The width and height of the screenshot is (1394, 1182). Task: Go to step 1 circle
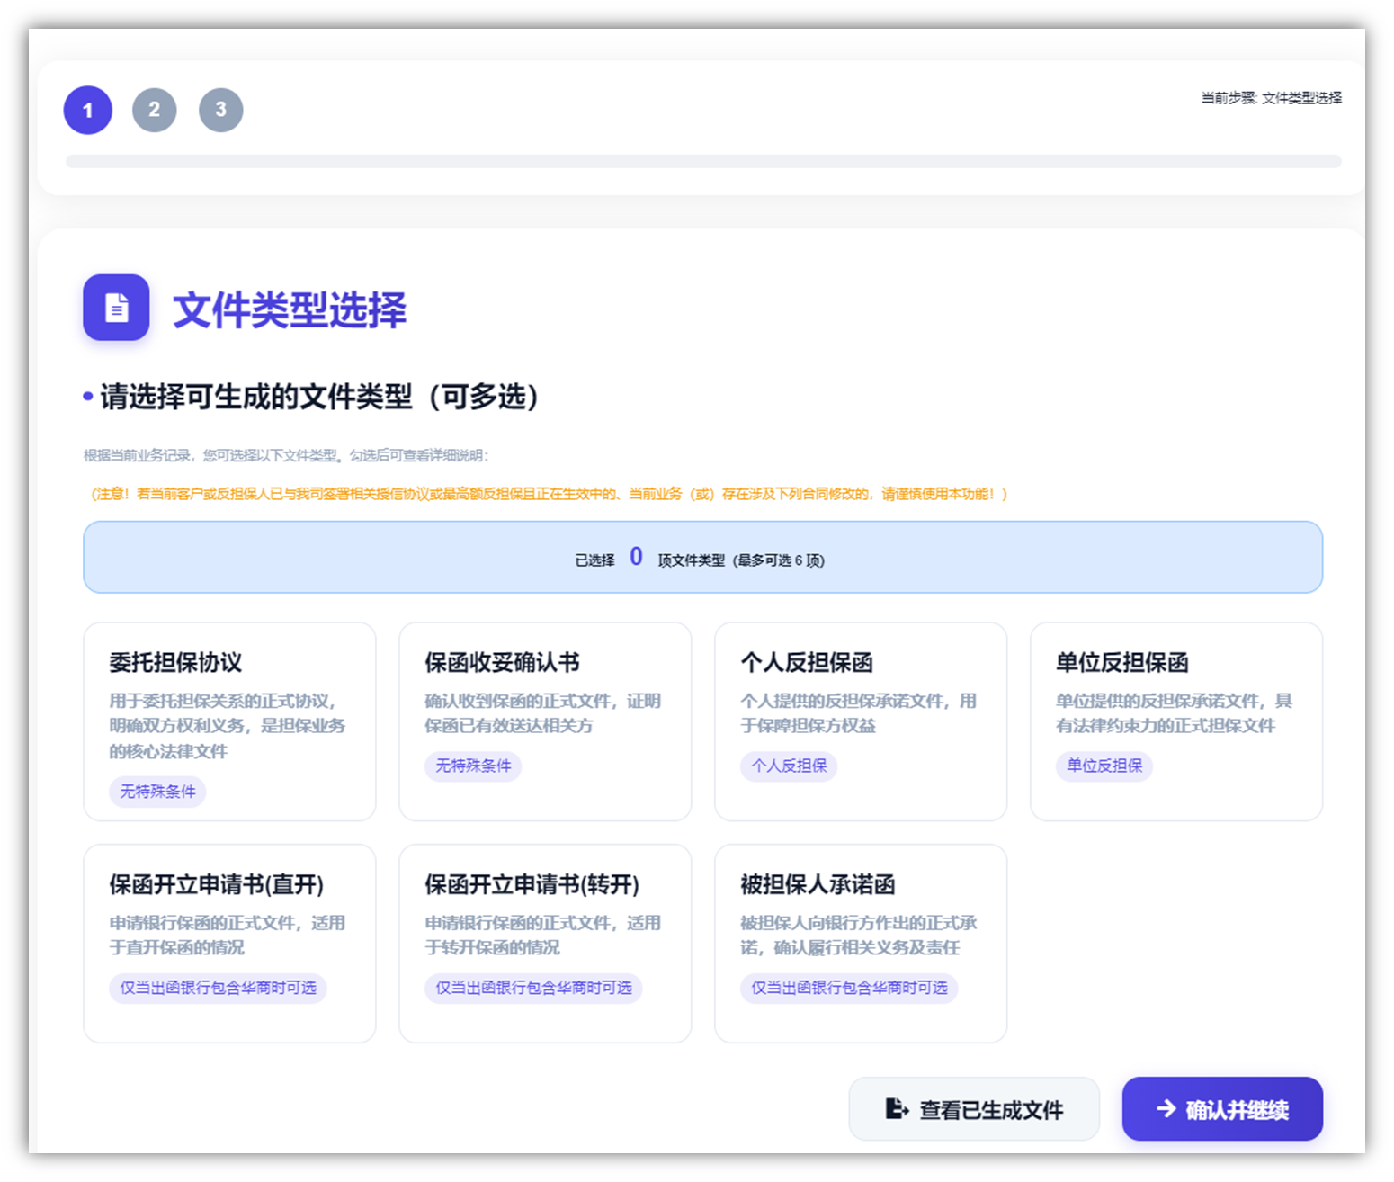coord(88,111)
